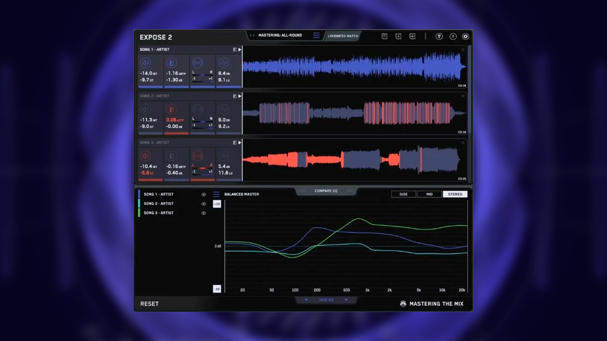Click the -10 EQ scale button

[217, 289]
